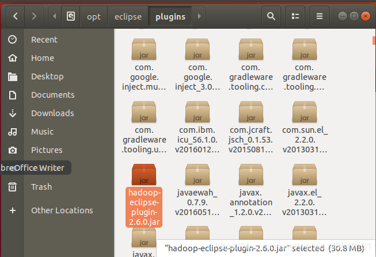Screen dimensions: 376x257
Task: Select the javax.annotation_1.2.0 jar icon
Action: pos(251,175)
